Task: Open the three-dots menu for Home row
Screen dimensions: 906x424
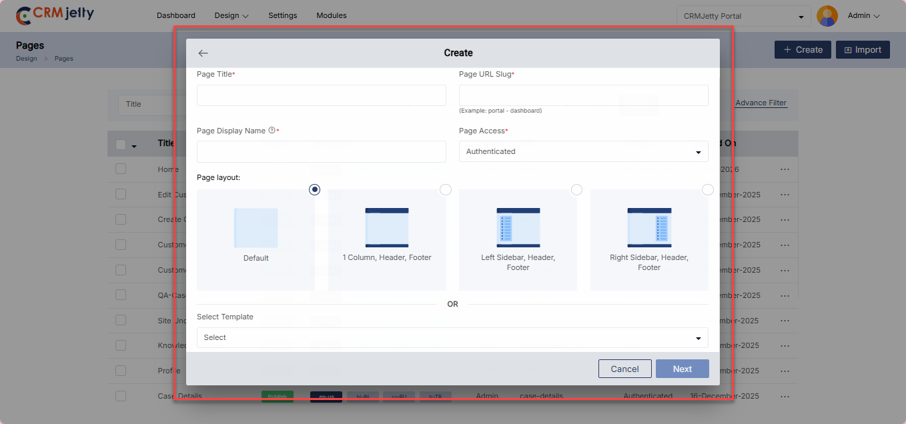Action: (785, 169)
